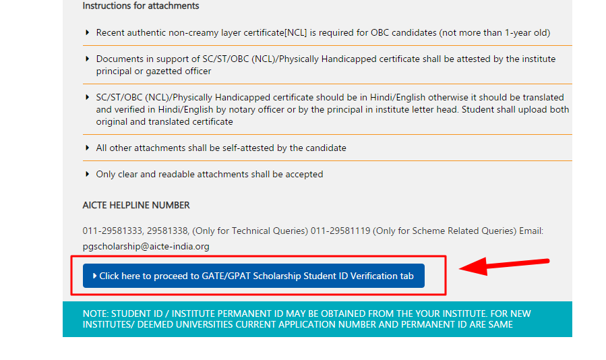606x360 pixels.
Task: Click bullet arrow beside the Hindi/English translation instruction
Action: tap(88, 97)
